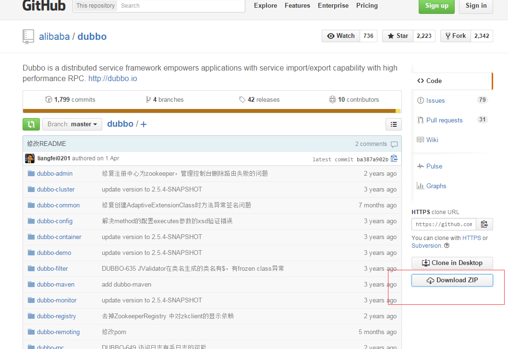508x349 pixels.
Task: Click the language bar under repository stats
Action: pos(212,111)
